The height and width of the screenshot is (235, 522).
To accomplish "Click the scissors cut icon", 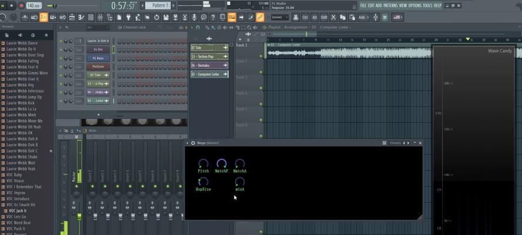I will tap(334, 17).
